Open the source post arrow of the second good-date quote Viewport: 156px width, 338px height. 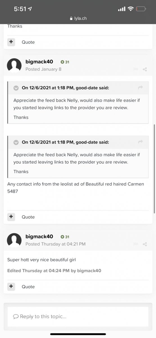coord(141,142)
